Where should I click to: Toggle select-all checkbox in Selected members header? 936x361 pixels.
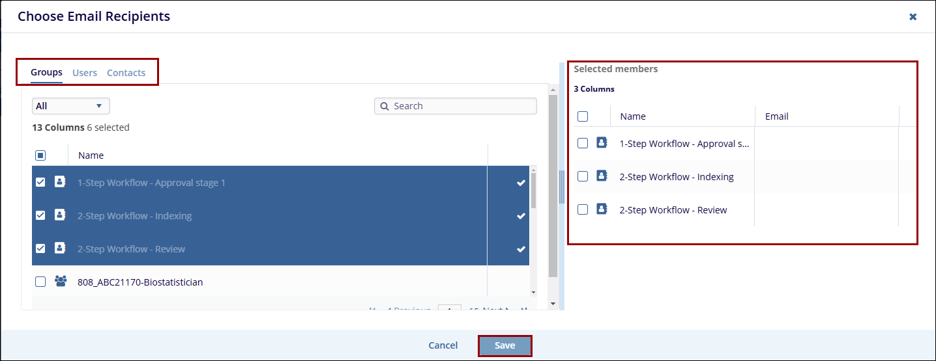point(583,116)
